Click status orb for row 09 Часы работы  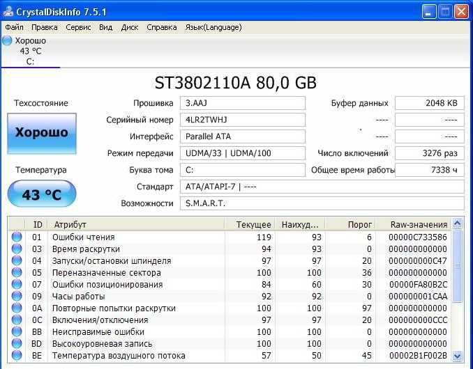click(x=17, y=296)
